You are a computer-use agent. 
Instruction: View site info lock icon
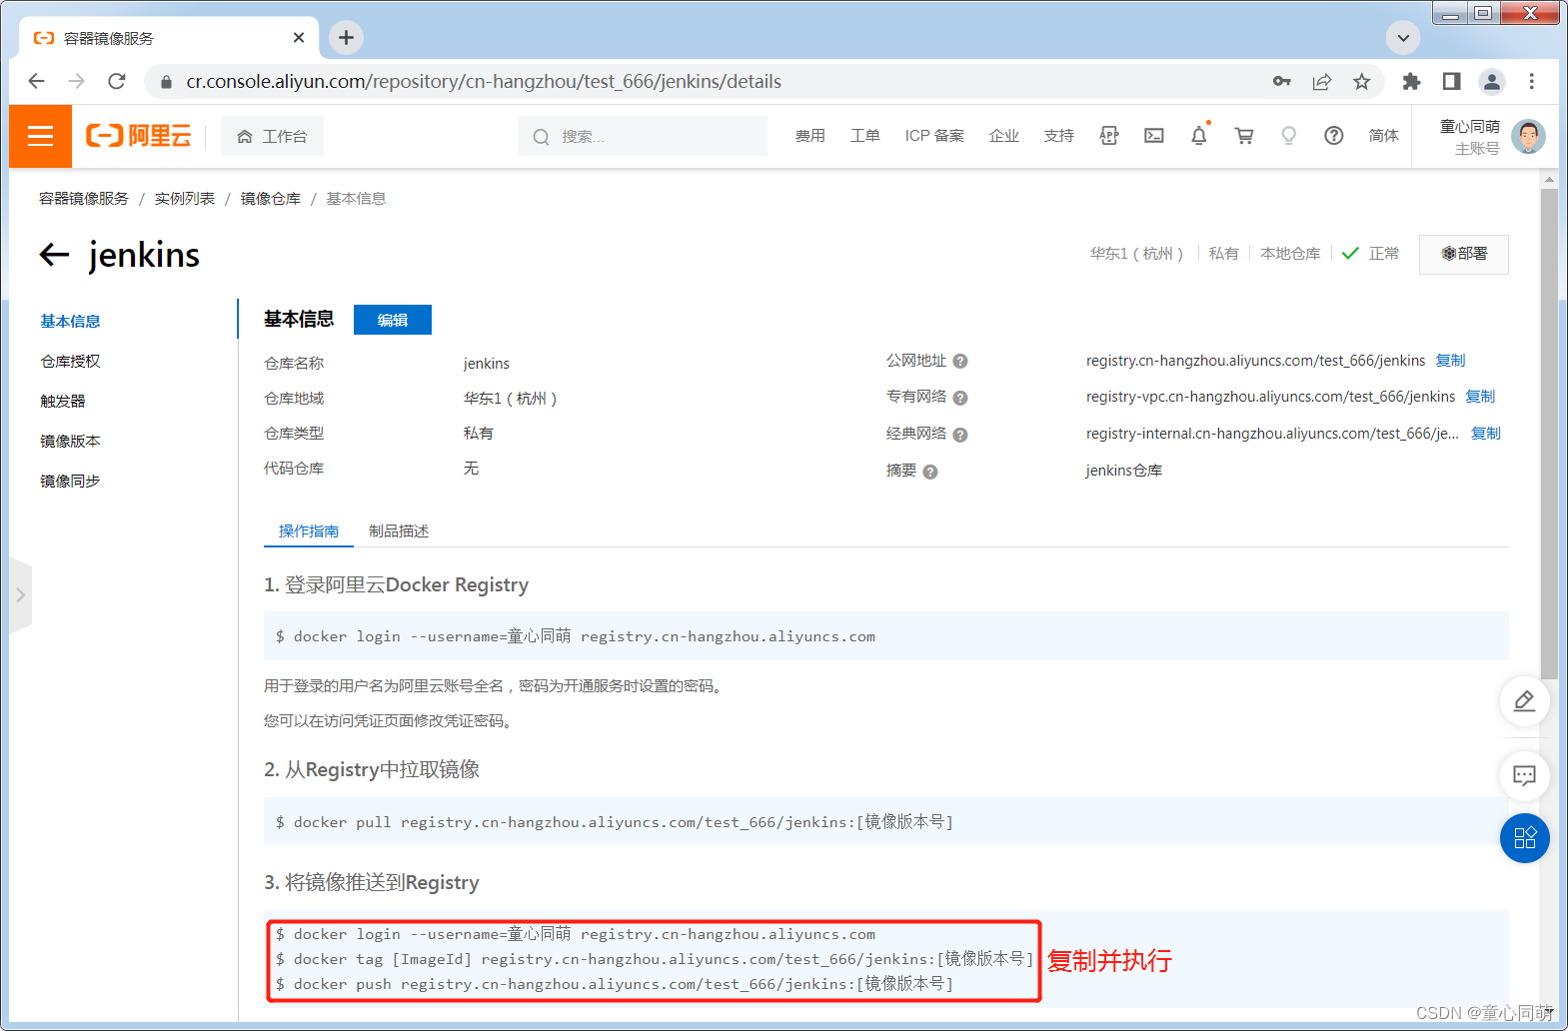coord(166,81)
